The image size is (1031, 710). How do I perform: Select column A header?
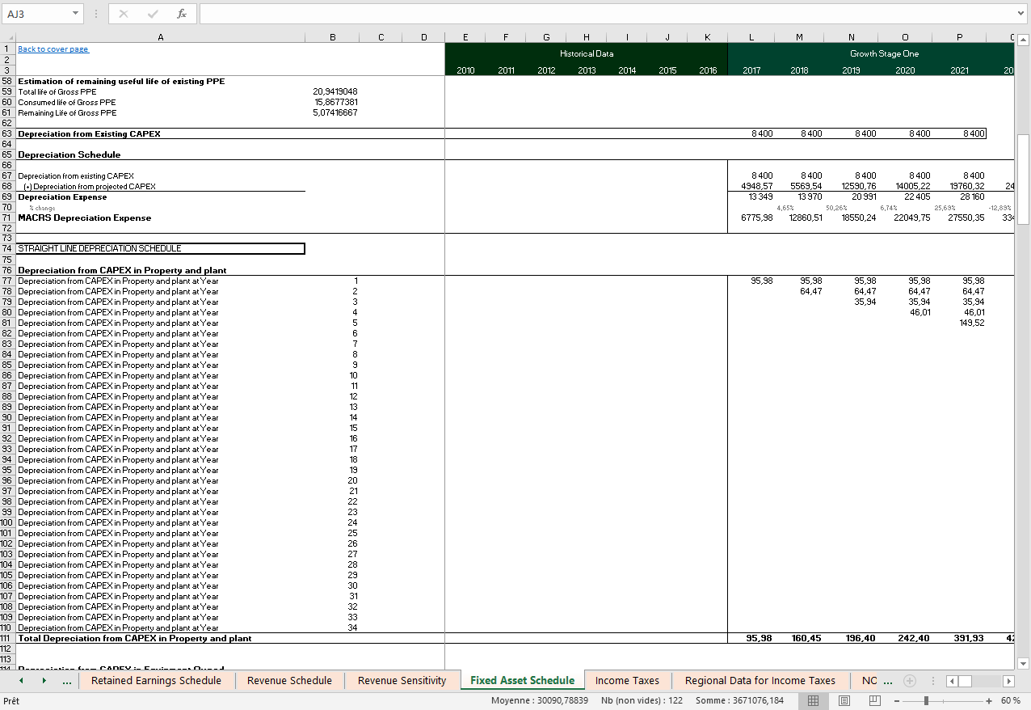(160, 37)
